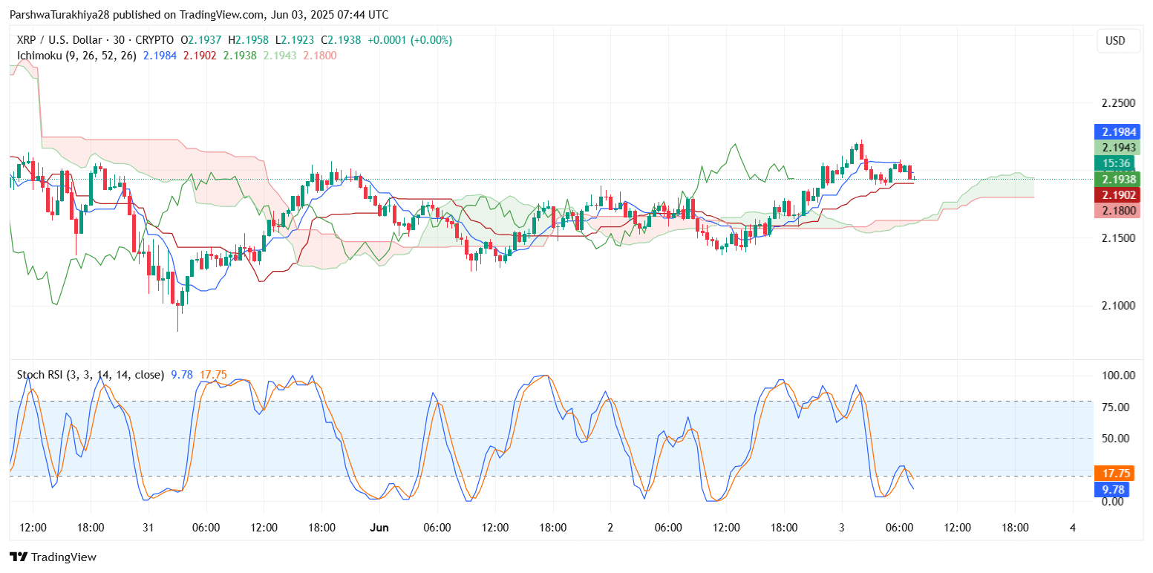Image resolution: width=1153 pixels, height=573 pixels.
Task: Toggle the blue 9.78 Stoch RSI value tag
Action: click(x=1112, y=489)
